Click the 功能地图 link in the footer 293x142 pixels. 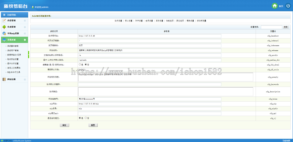pos(286,141)
